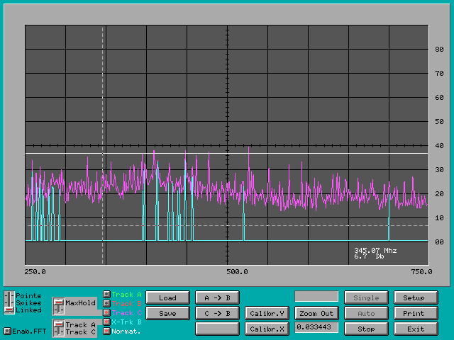Viewport: 454px width, 340px height.
Task: Exit the analyzer application
Action: pos(416,329)
